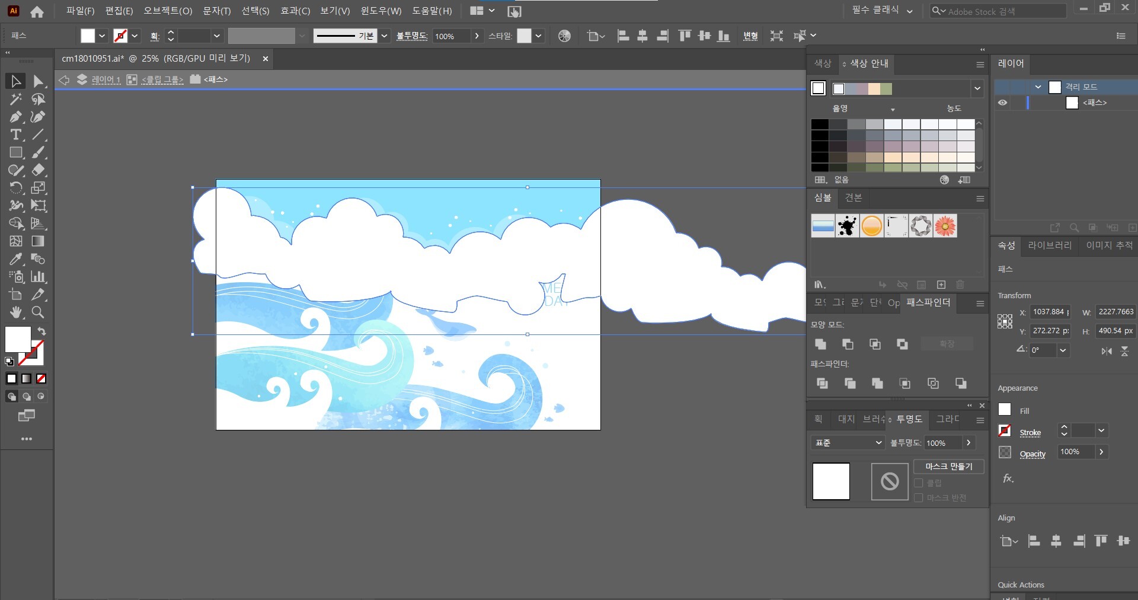Viewport: 1138px width, 600px height.
Task: Select the Rotate tool
Action: point(15,188)
